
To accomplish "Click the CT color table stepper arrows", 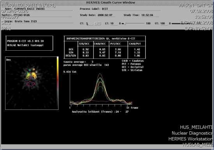I will tap(98, 24).
